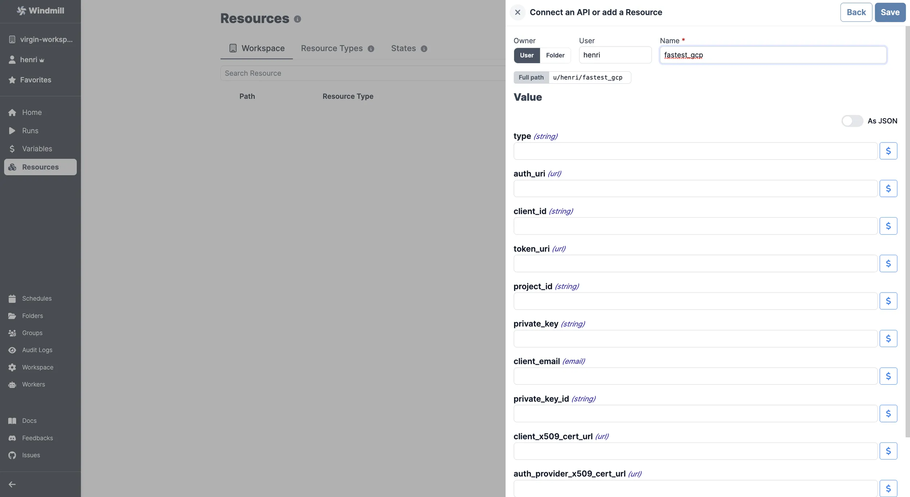Insert a variable into the private_key field

889,338
